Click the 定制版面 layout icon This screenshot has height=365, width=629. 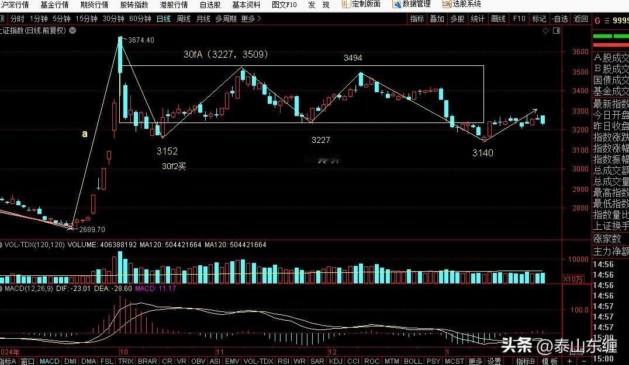(x=346, y=5)
